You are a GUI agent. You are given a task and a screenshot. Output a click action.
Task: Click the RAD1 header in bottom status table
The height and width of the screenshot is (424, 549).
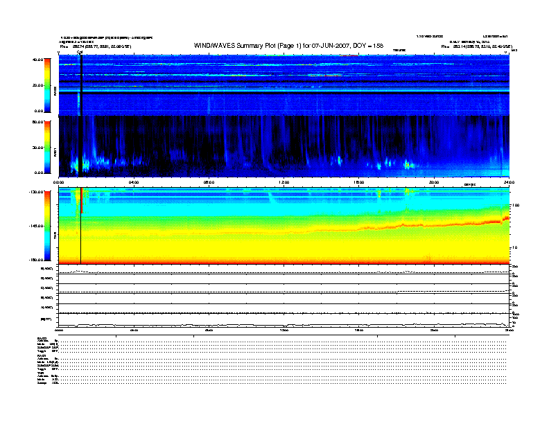[x=42, y=356]
